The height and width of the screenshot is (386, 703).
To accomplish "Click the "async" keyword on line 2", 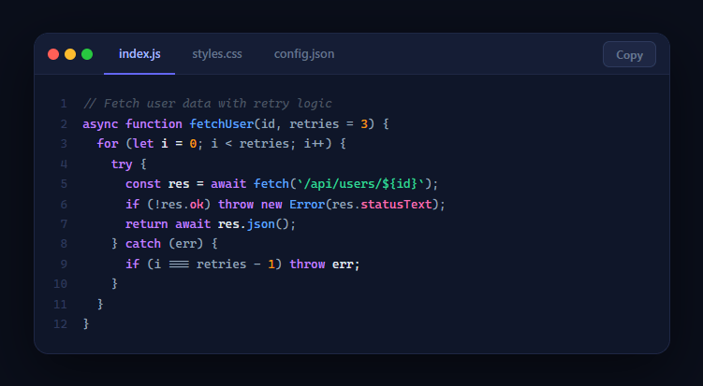I will (x=100, y=124).
